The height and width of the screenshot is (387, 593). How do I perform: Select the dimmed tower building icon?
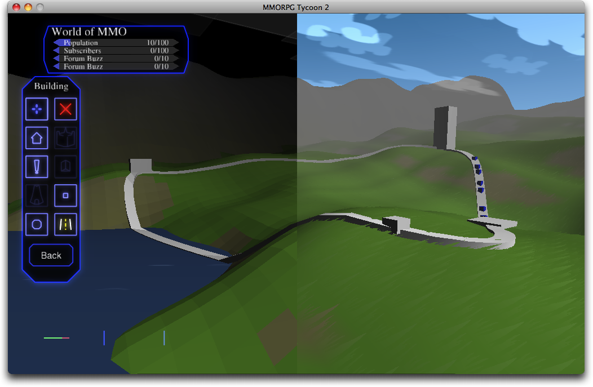[x=37, y=195]
